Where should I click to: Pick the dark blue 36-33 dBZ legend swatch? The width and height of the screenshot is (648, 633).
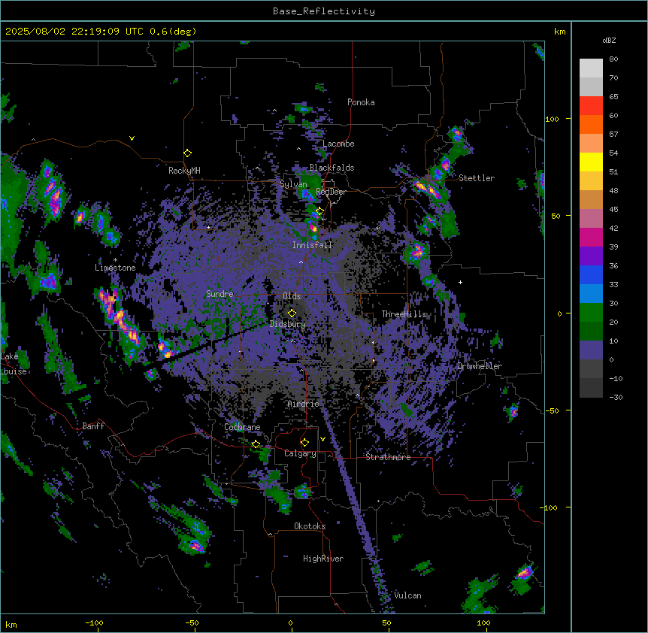pyautogui.click(x=591, y=274)
